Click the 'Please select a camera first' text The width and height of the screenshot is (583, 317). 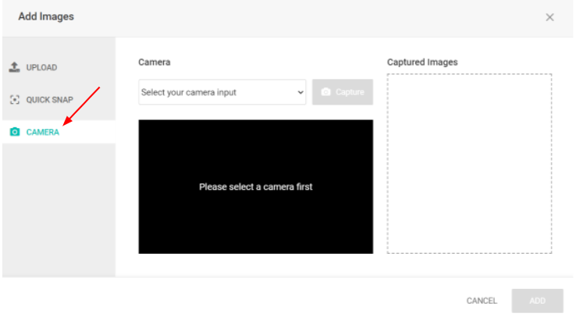click(x=256, y=187)
